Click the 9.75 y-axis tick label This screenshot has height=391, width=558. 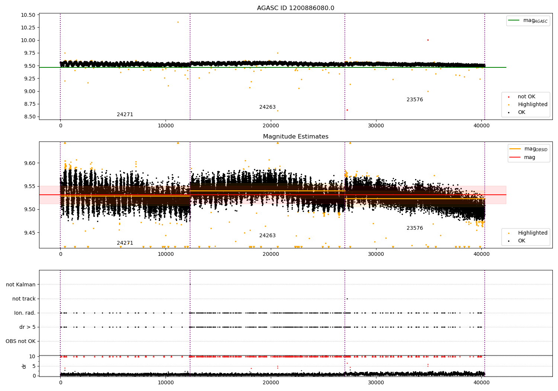click(29, 53)
